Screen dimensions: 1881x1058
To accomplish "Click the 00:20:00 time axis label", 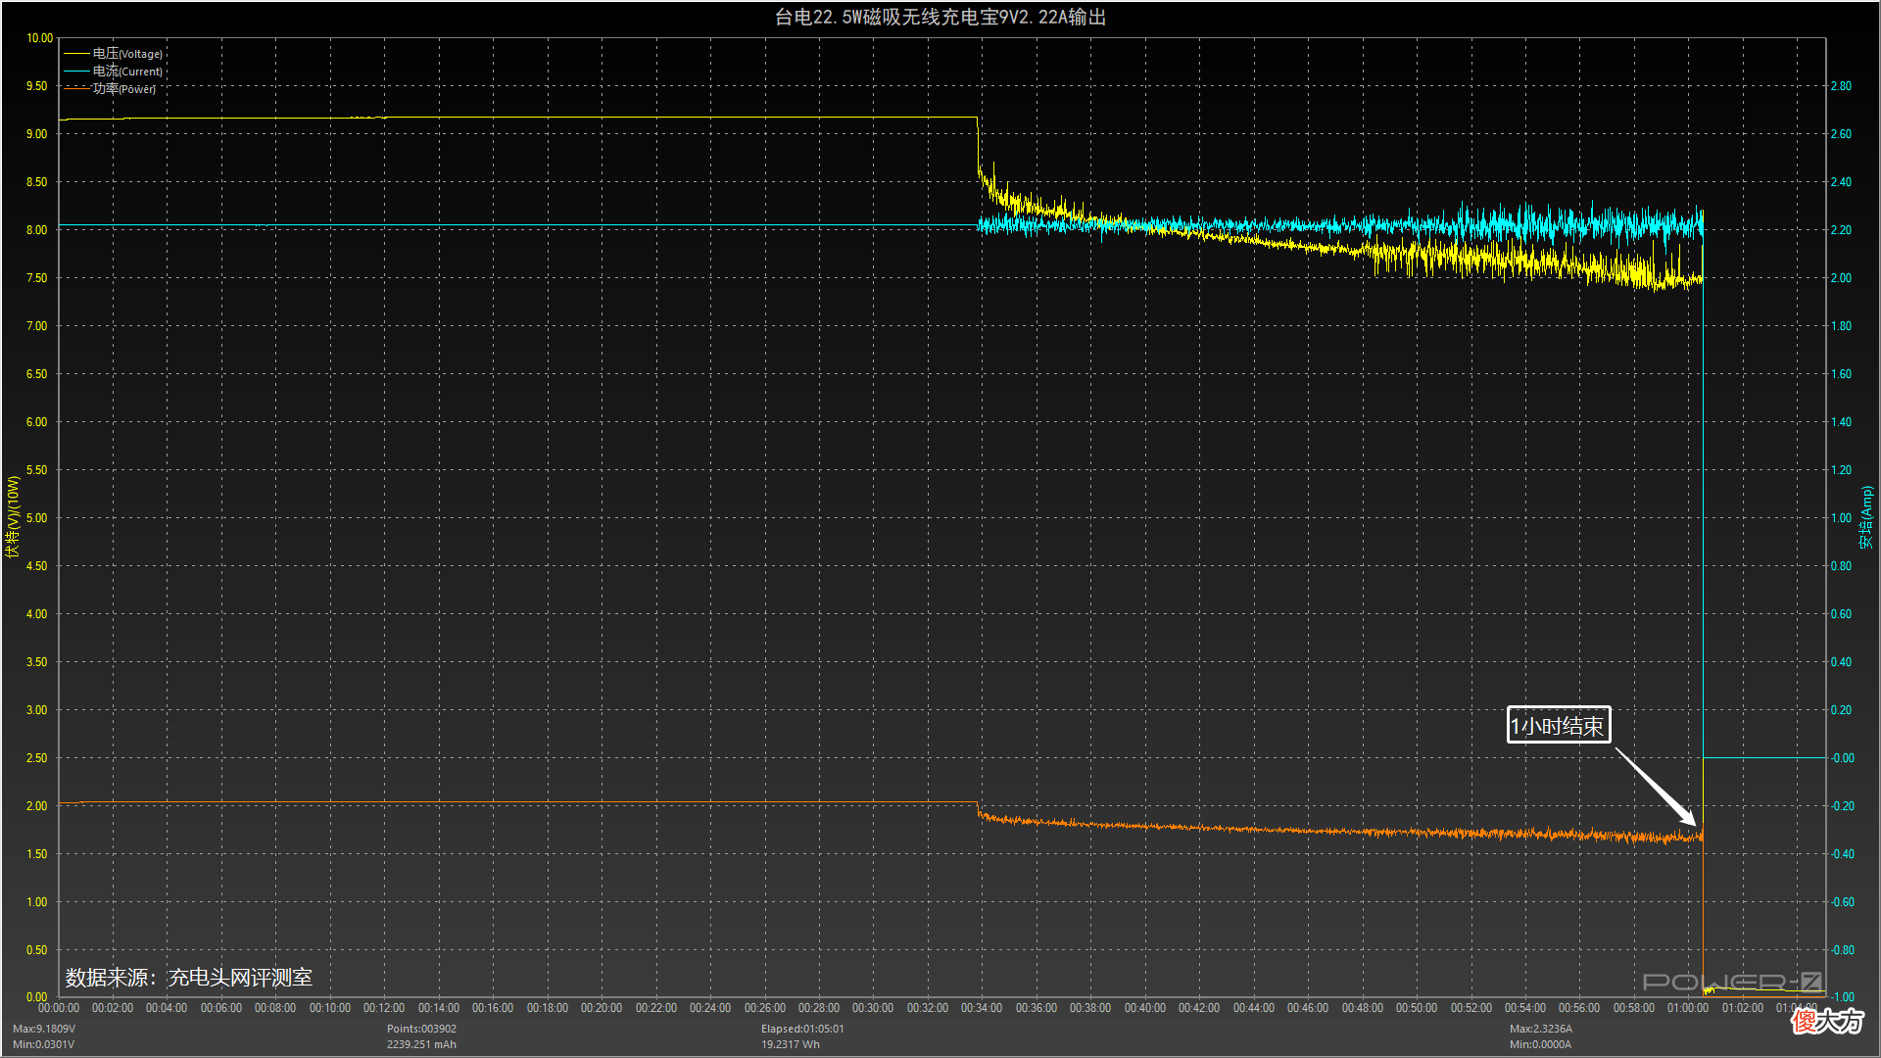I will [x=602, y=1008].
